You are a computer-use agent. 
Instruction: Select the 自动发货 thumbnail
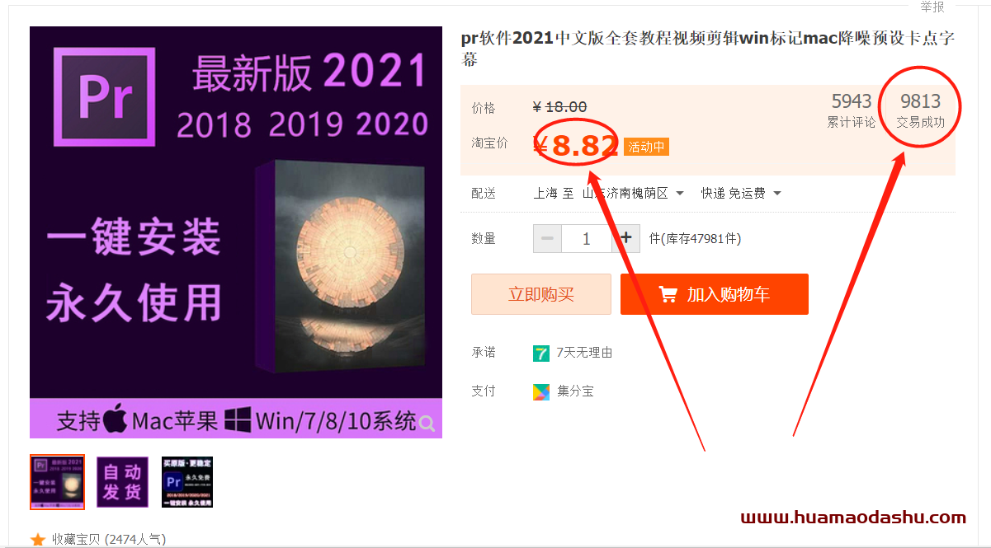122,482
